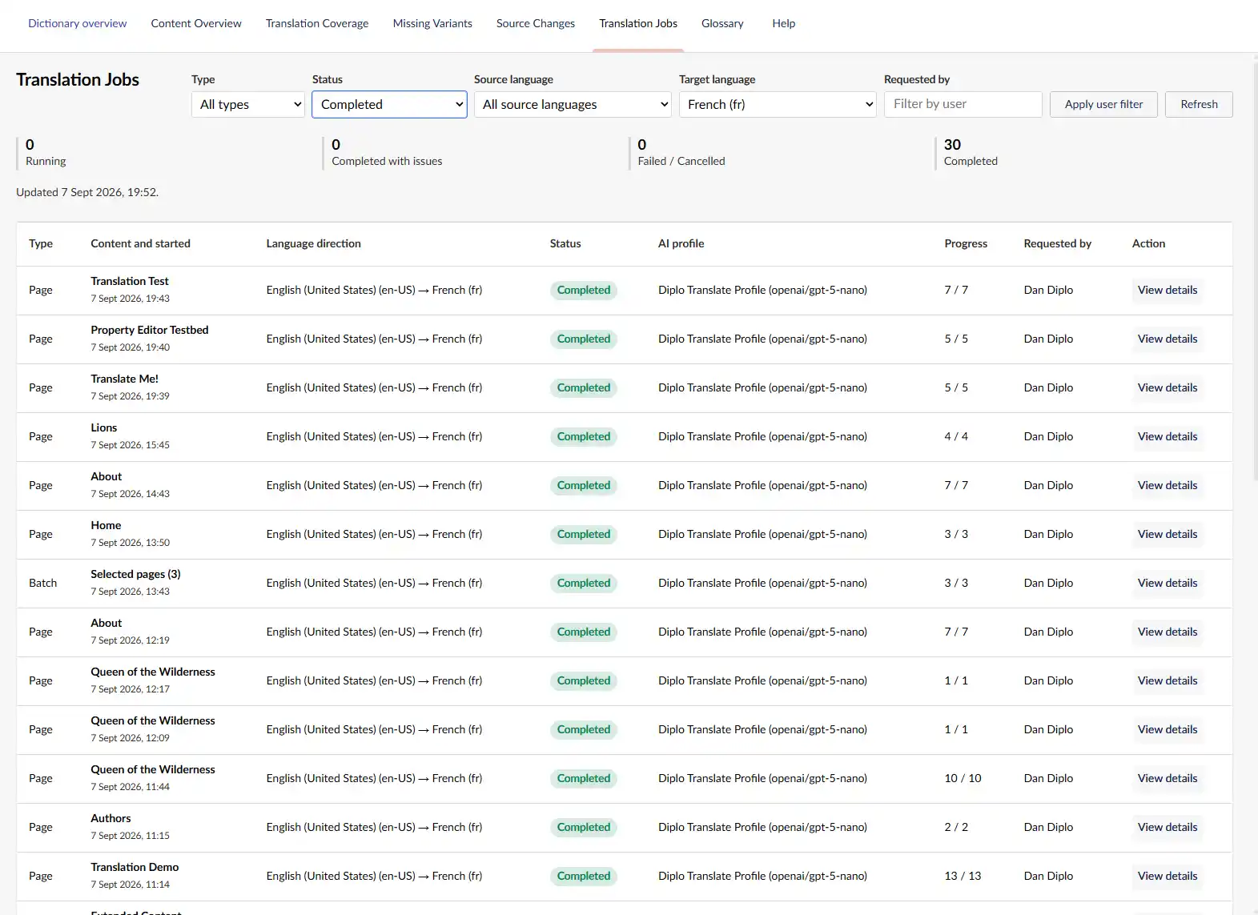1258x915 pixels.
Task: View details for Queen of Wilderness 12:09
Action: pyautogui.click(x=1168, y=729)
